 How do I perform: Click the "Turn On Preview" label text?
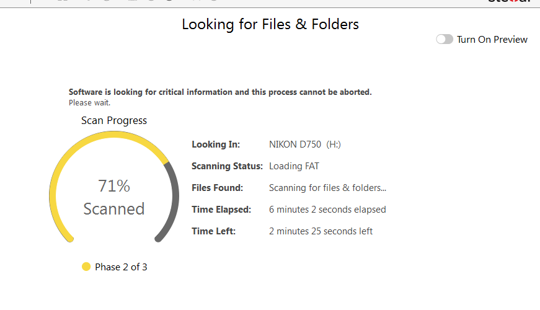(x=492, y=39)
